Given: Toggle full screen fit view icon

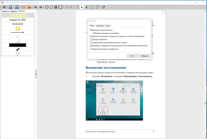Looking at the screenshot, I should 60,7.
